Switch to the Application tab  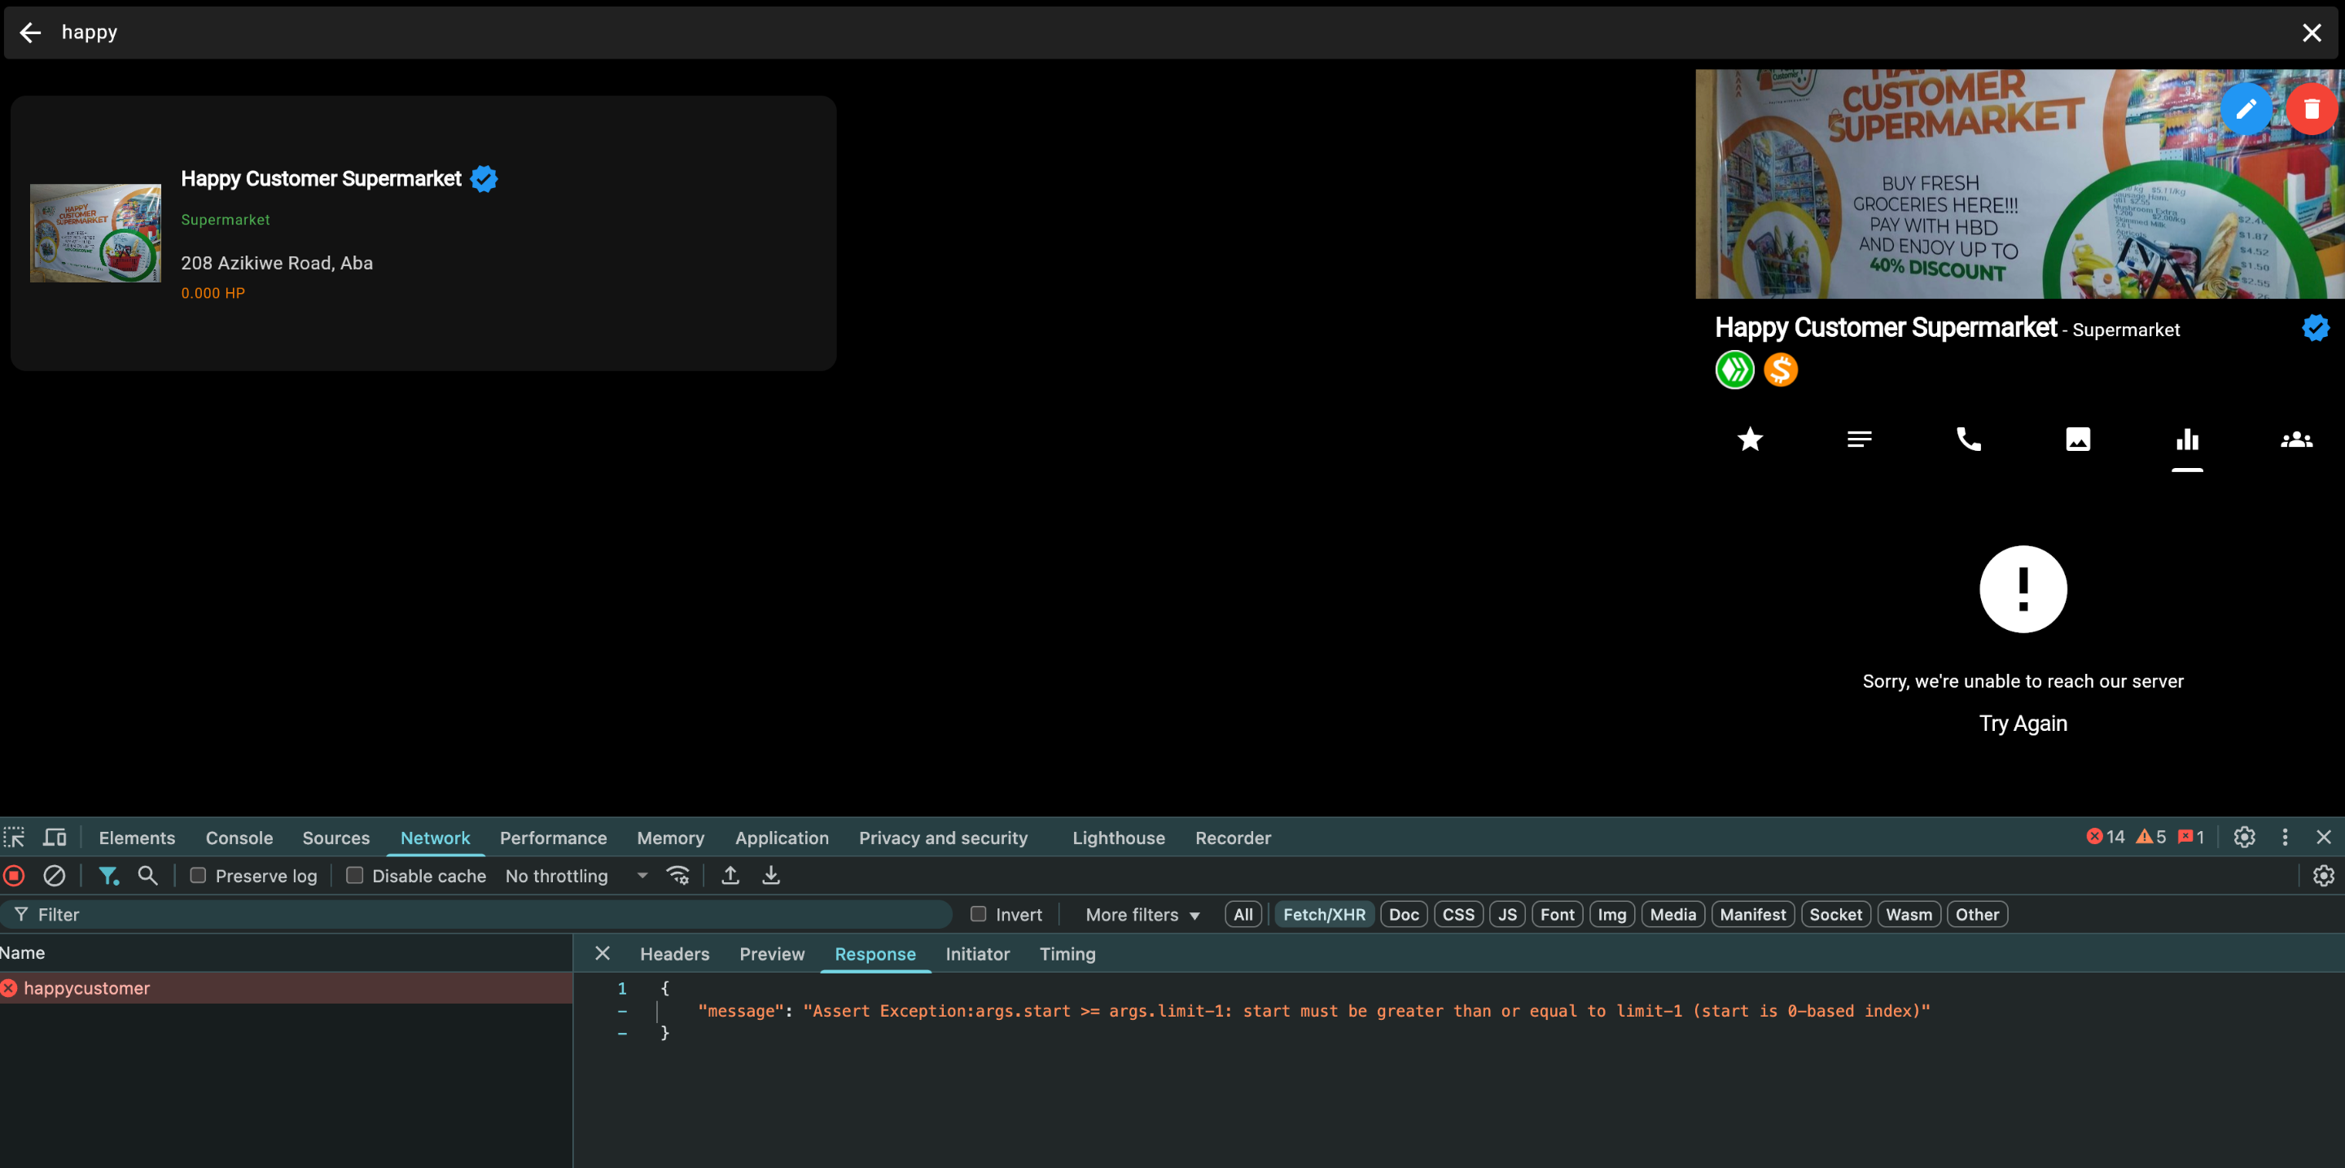[x=781, y=838]
